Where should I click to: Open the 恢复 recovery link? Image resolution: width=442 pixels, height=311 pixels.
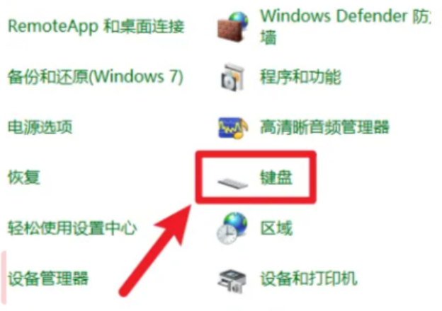click(24, 177)
